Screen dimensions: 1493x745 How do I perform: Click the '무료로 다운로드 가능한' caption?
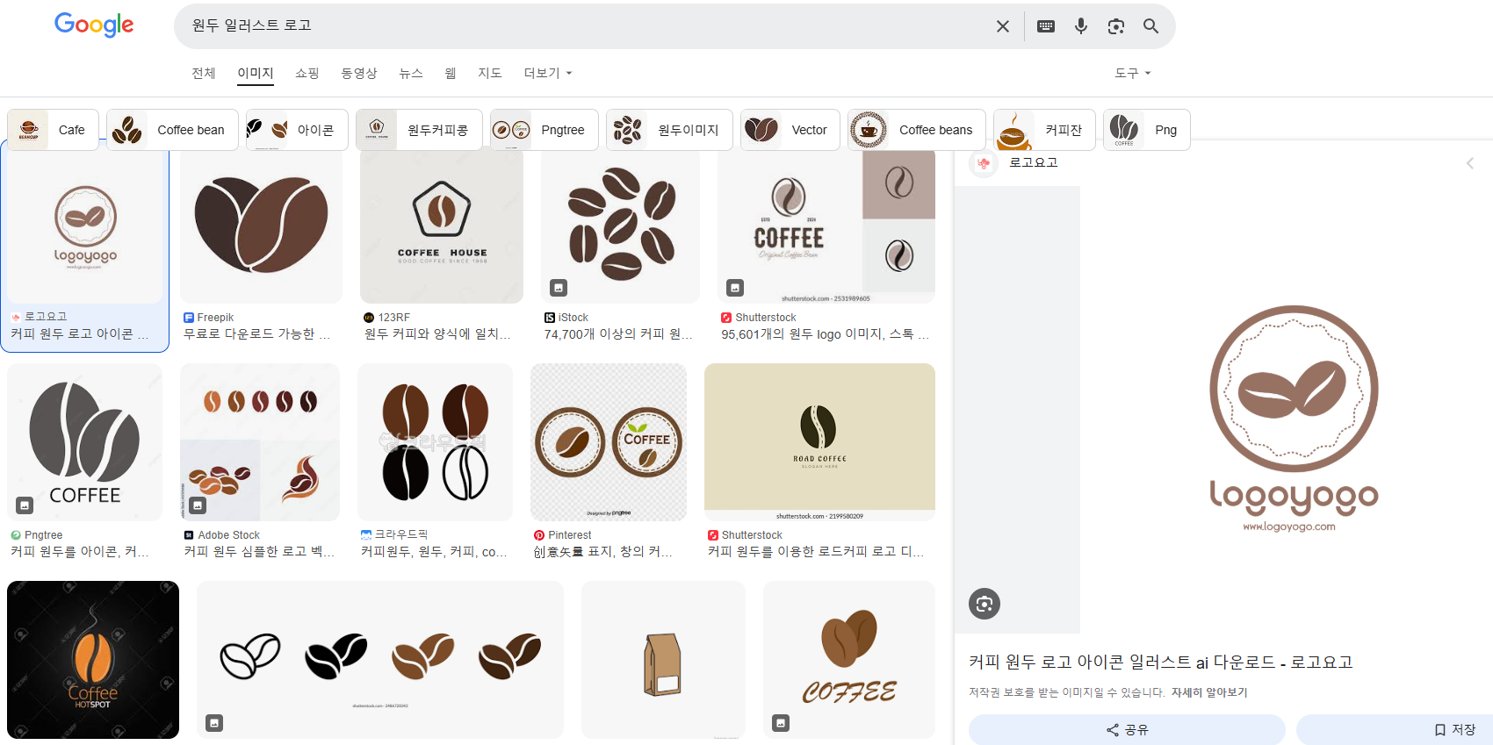coord(257,334)
